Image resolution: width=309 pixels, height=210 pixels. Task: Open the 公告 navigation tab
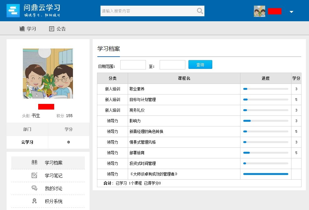(x=61, y=29)
